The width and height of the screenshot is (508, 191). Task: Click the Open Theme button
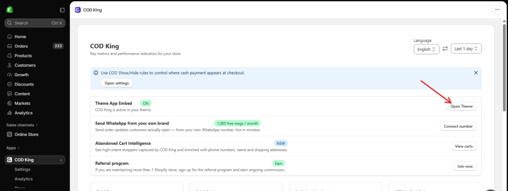[461, 106]
